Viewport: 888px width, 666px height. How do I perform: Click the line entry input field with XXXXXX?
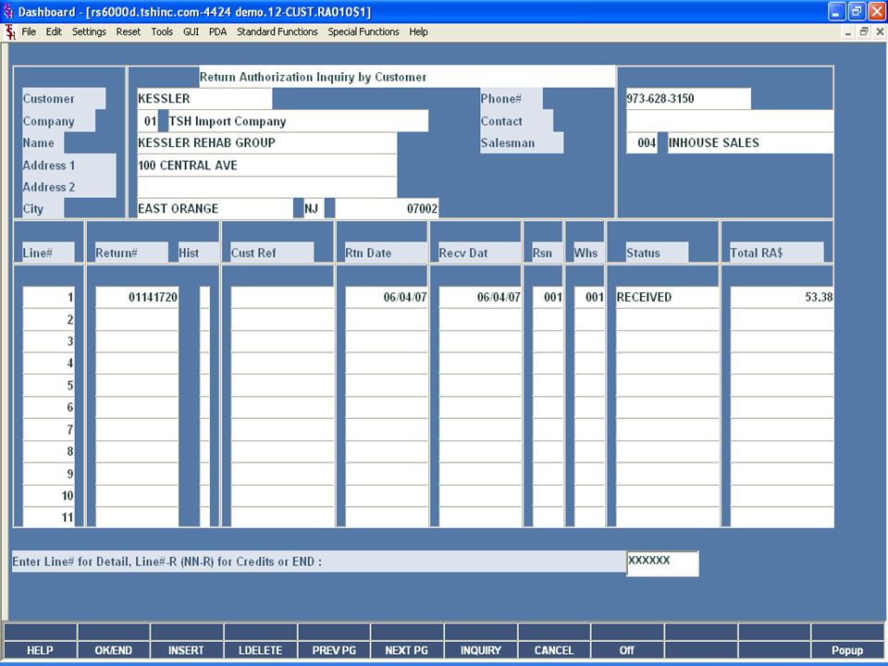(x=662, y=563)
